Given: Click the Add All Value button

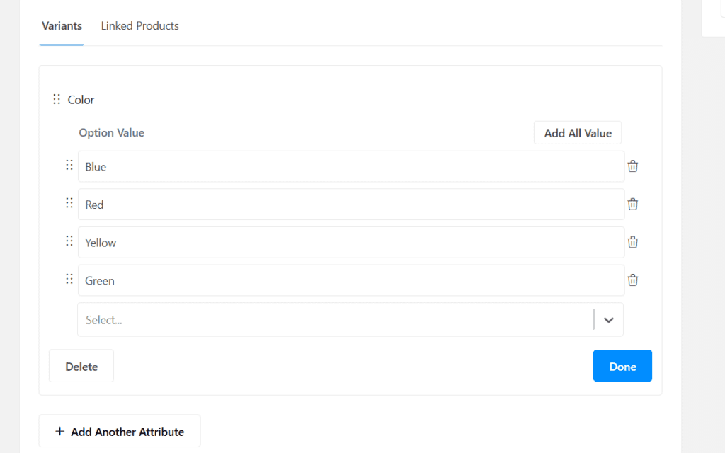Looking at the screenshot, I should pyautogui.click(x=577, y=132).
